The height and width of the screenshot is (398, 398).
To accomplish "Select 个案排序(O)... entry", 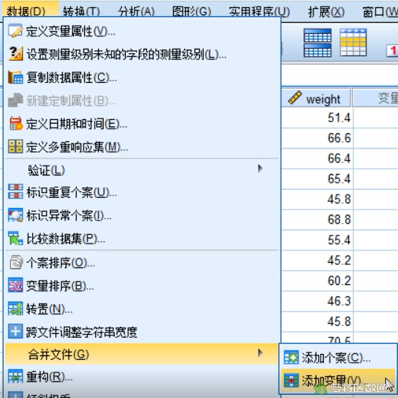I will point(61,263).
